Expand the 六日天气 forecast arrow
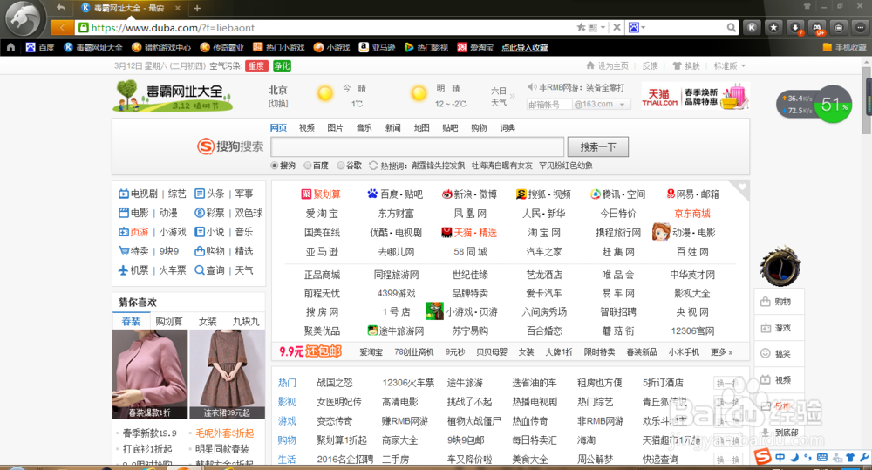 tap(512, 96)
